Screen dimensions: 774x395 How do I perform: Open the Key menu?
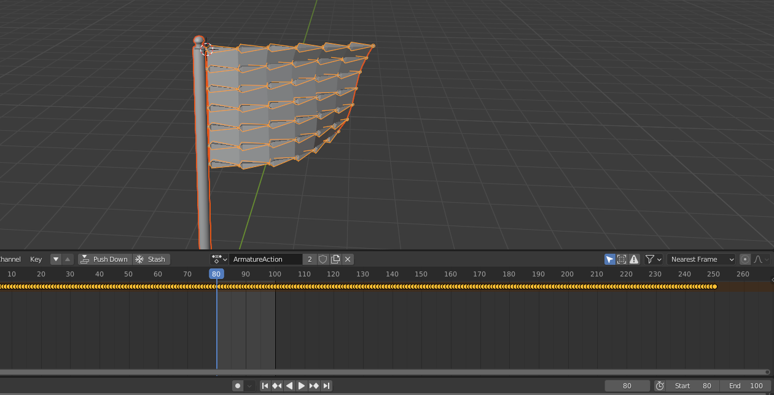pyautogui.click(x=36, y=259)
